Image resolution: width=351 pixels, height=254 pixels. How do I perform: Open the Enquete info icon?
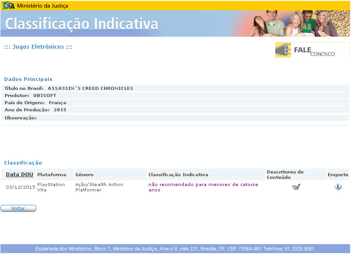coord(338,187)
